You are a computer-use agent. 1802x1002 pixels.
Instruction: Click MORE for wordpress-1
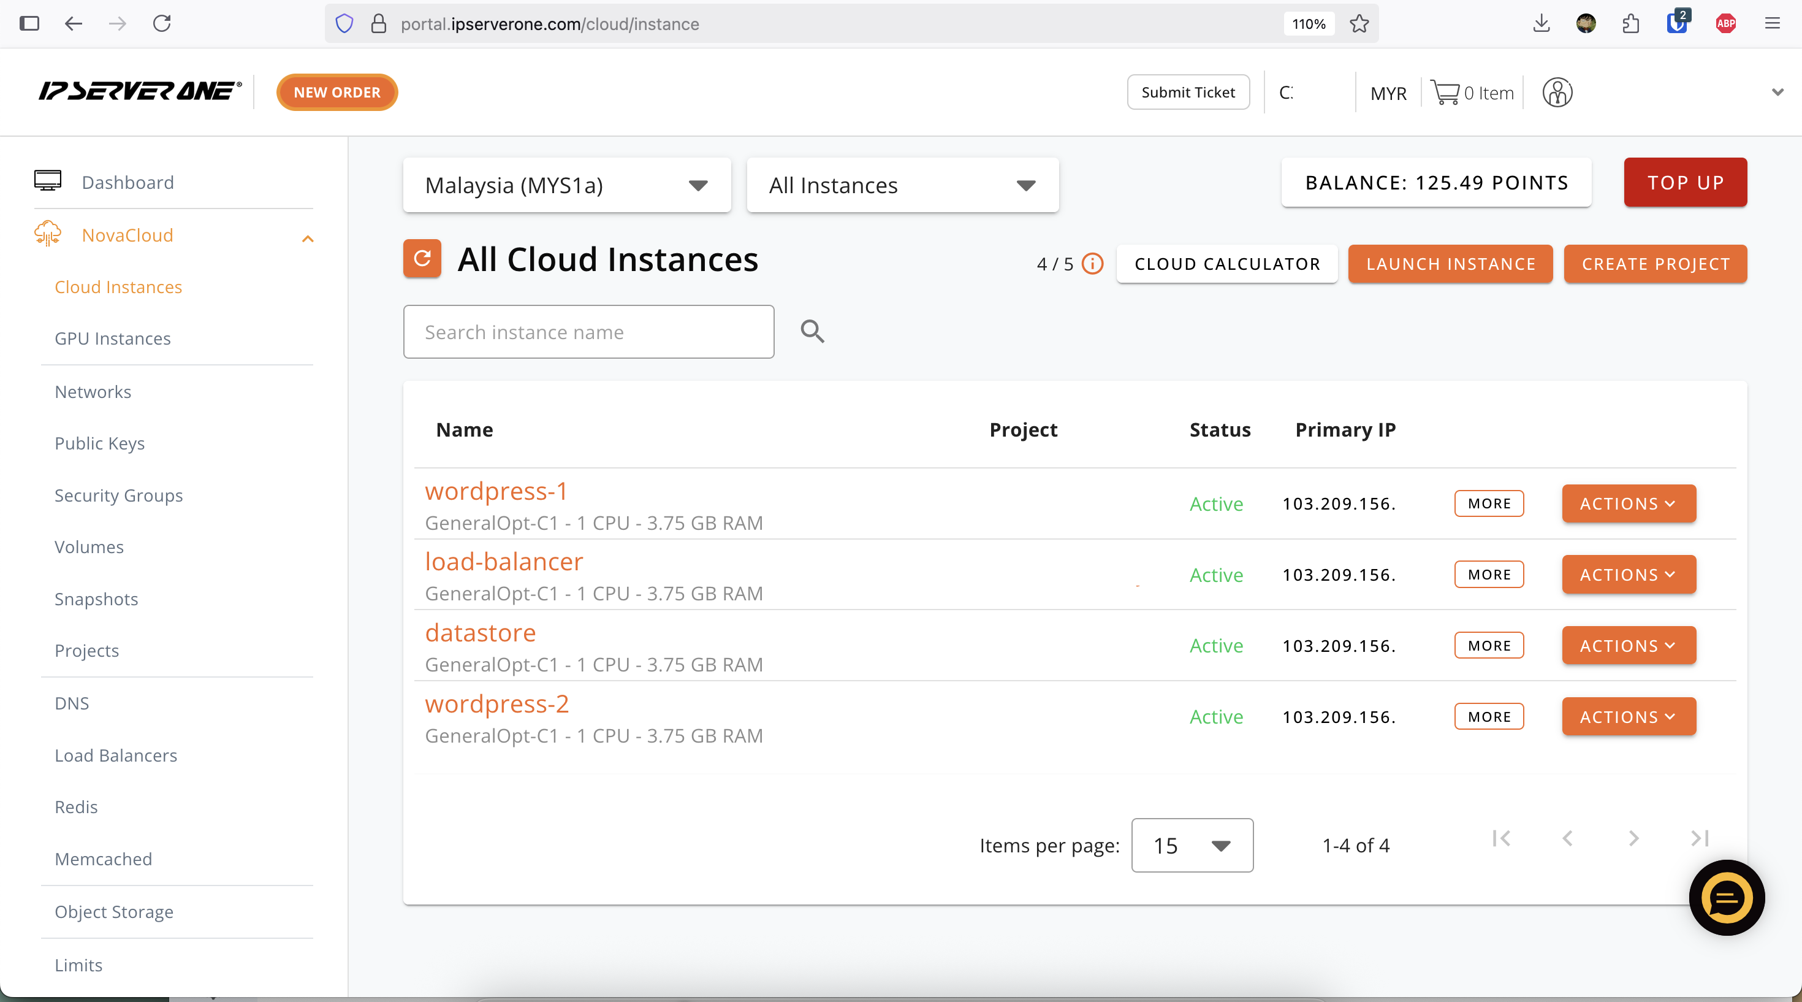pyautogui.click(x=1489, y=503)
